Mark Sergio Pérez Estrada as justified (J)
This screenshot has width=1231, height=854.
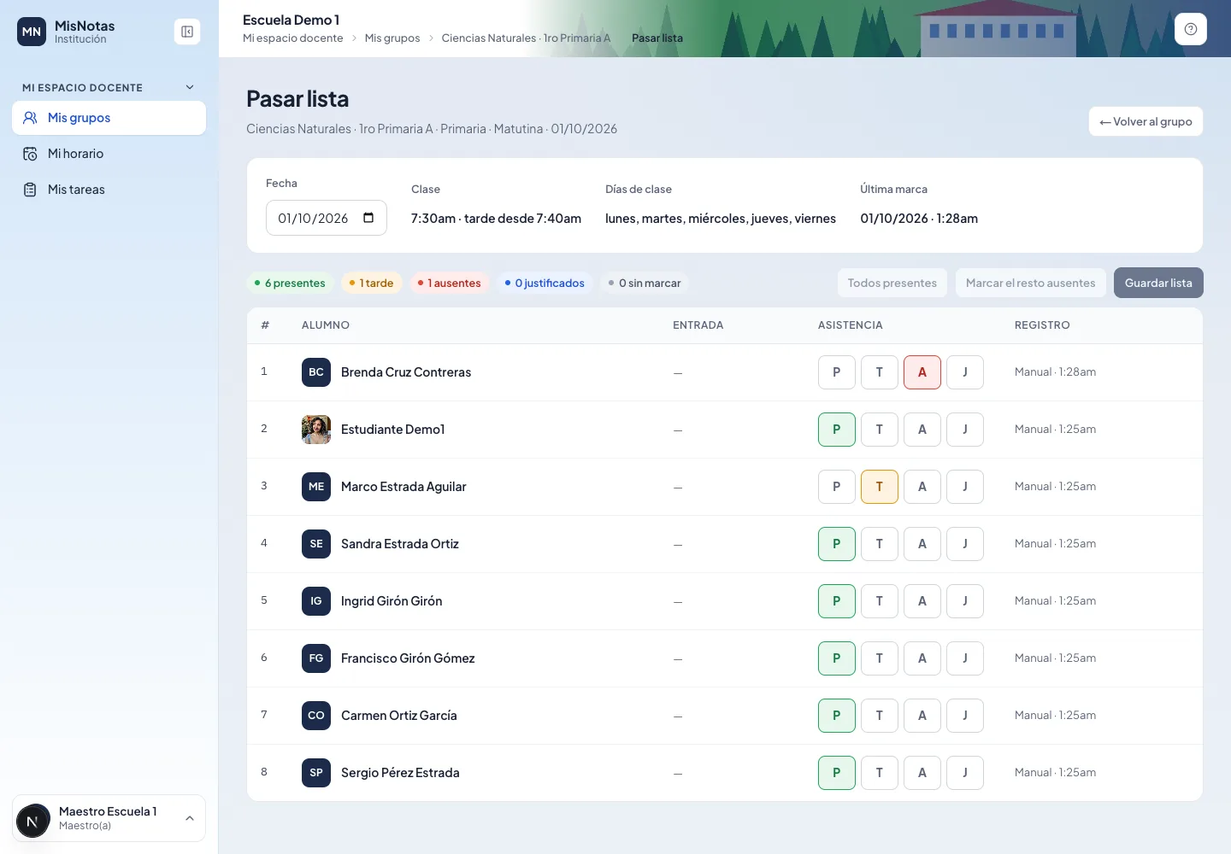(x=965, y=773)
